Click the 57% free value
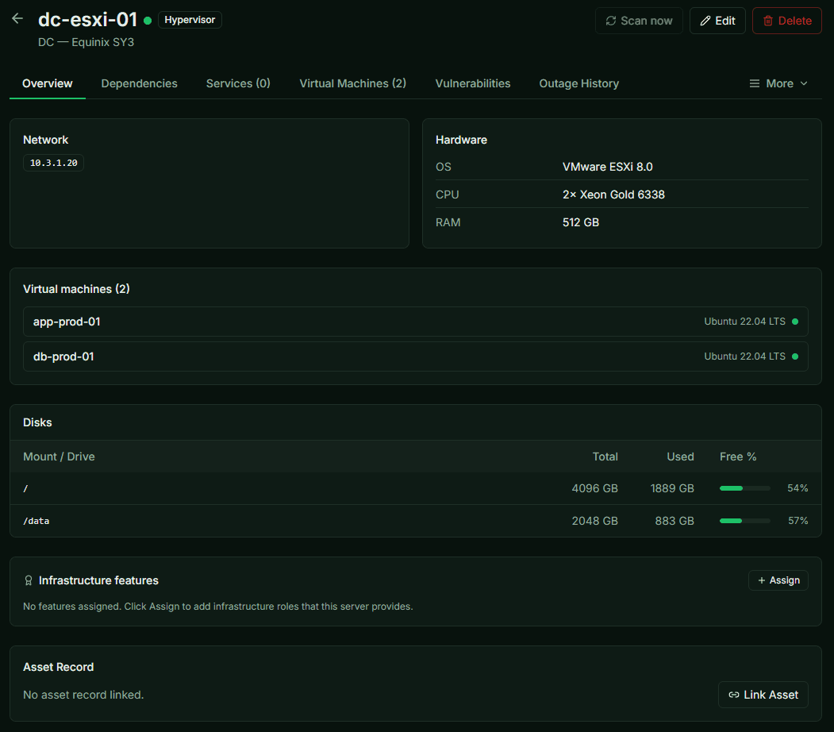 pyautogui.click(x=797, y=521)
